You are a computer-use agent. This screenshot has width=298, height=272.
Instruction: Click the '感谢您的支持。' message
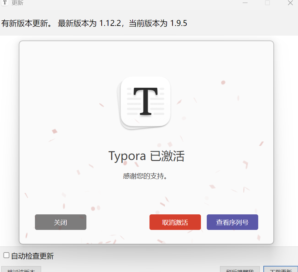point(145,176)
